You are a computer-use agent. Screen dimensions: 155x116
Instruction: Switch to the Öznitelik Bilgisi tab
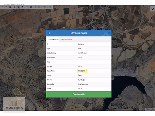(x=53, y=39)
